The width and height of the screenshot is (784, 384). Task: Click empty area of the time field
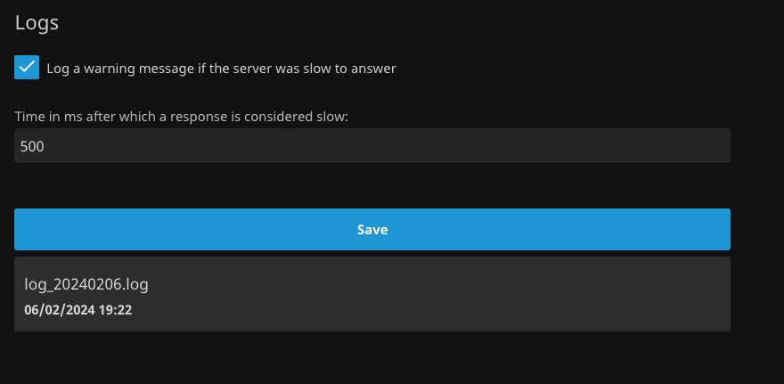coord(445,146)
